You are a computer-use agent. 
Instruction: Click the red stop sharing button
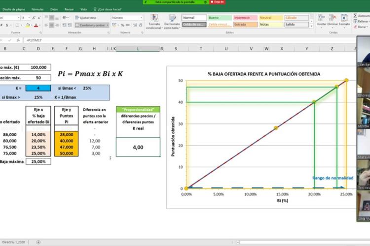[x=218, y=2]
